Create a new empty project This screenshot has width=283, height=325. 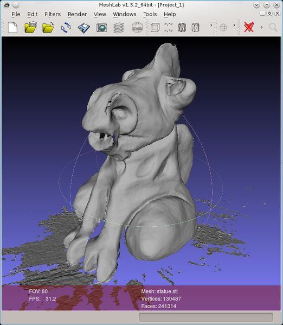(12, 27)
